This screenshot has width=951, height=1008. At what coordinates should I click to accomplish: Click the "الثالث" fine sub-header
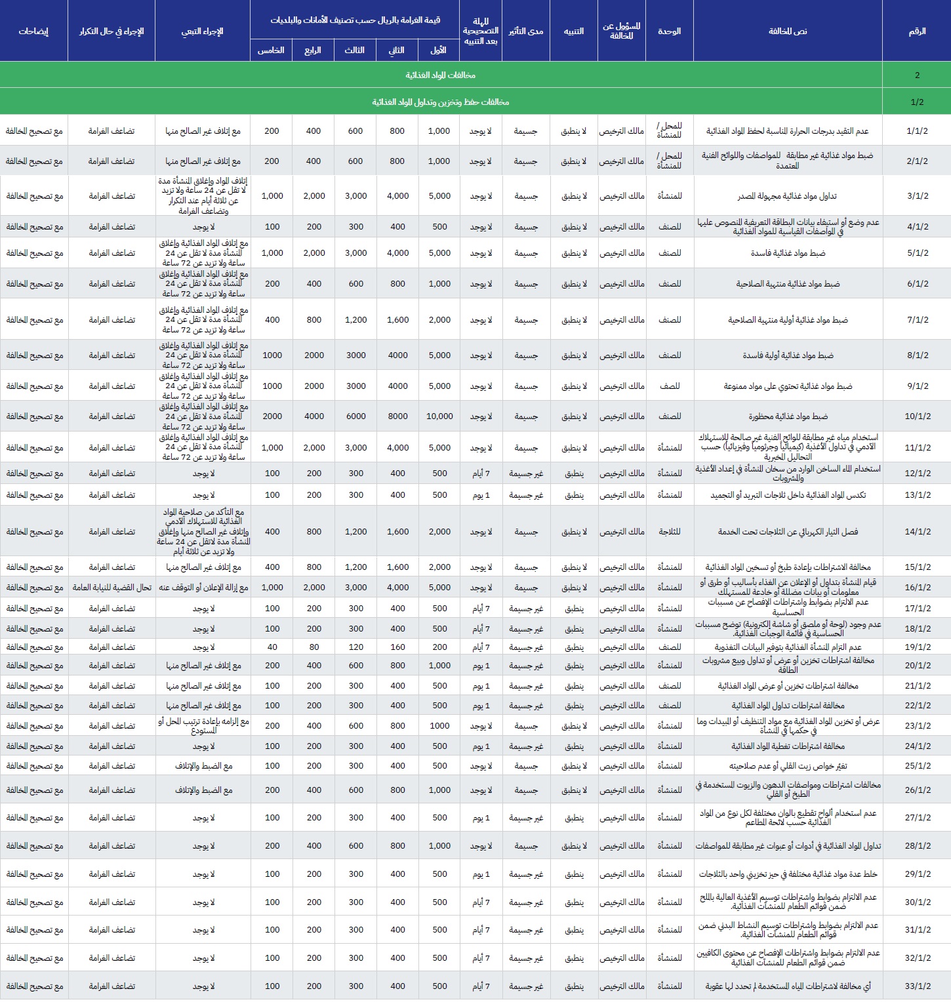click(x=355, y=50)
